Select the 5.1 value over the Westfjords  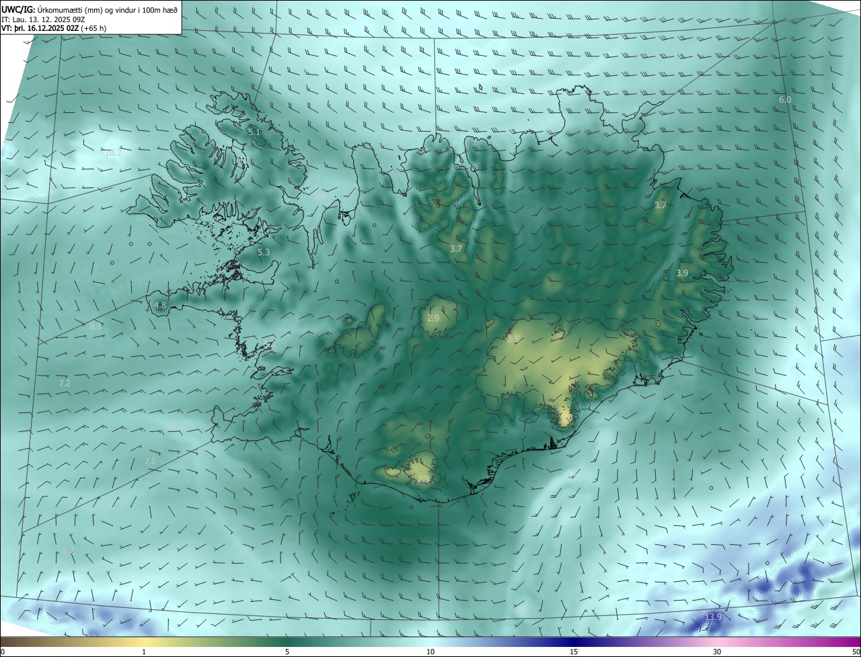pos(254,132)
